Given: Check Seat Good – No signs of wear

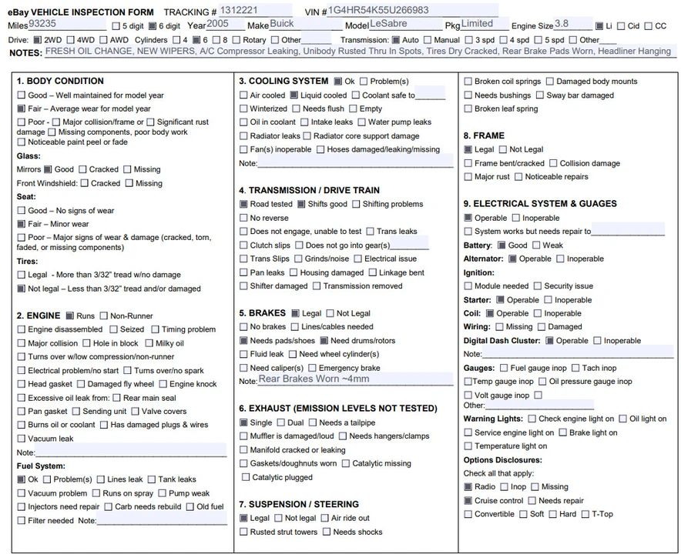Looking at the screenshot, I should pos(22,210).
